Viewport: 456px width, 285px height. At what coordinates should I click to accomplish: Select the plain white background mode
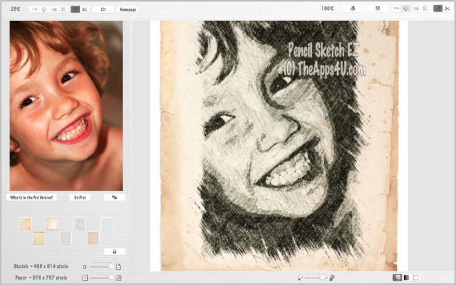coord(416,278)
